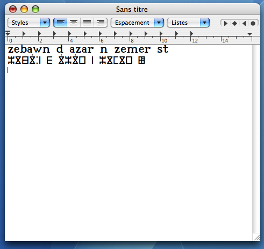Click tab stop at ruler mark 6
The width and height of the screenshot is (264, 249).
[100, 33]
